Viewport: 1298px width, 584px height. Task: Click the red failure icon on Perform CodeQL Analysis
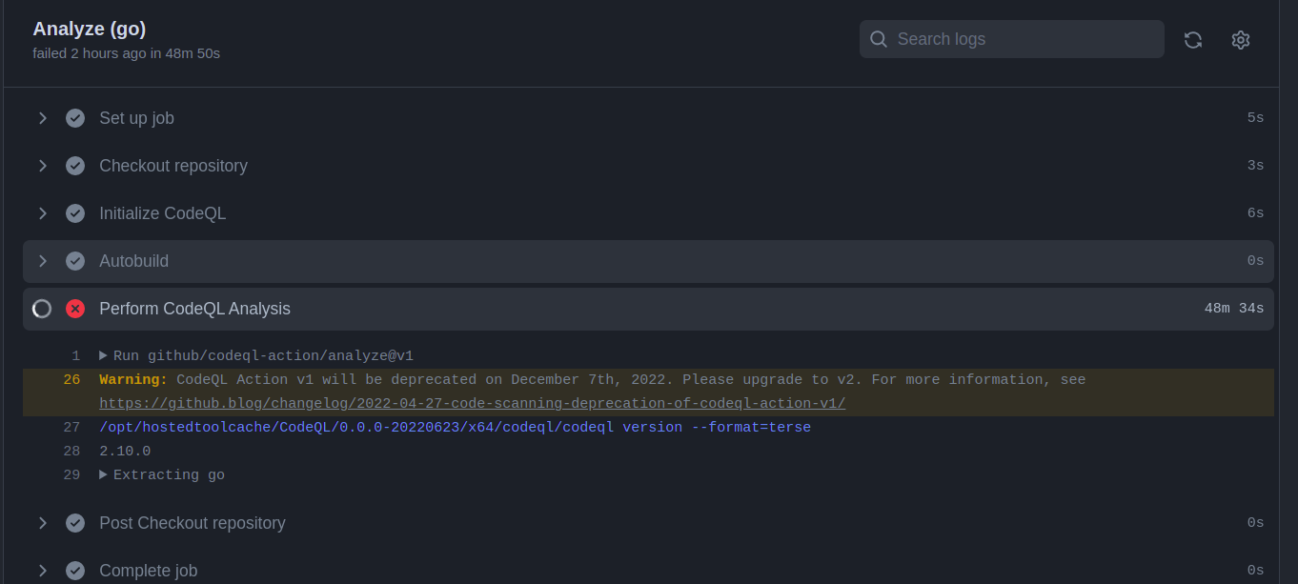point(75,308)
